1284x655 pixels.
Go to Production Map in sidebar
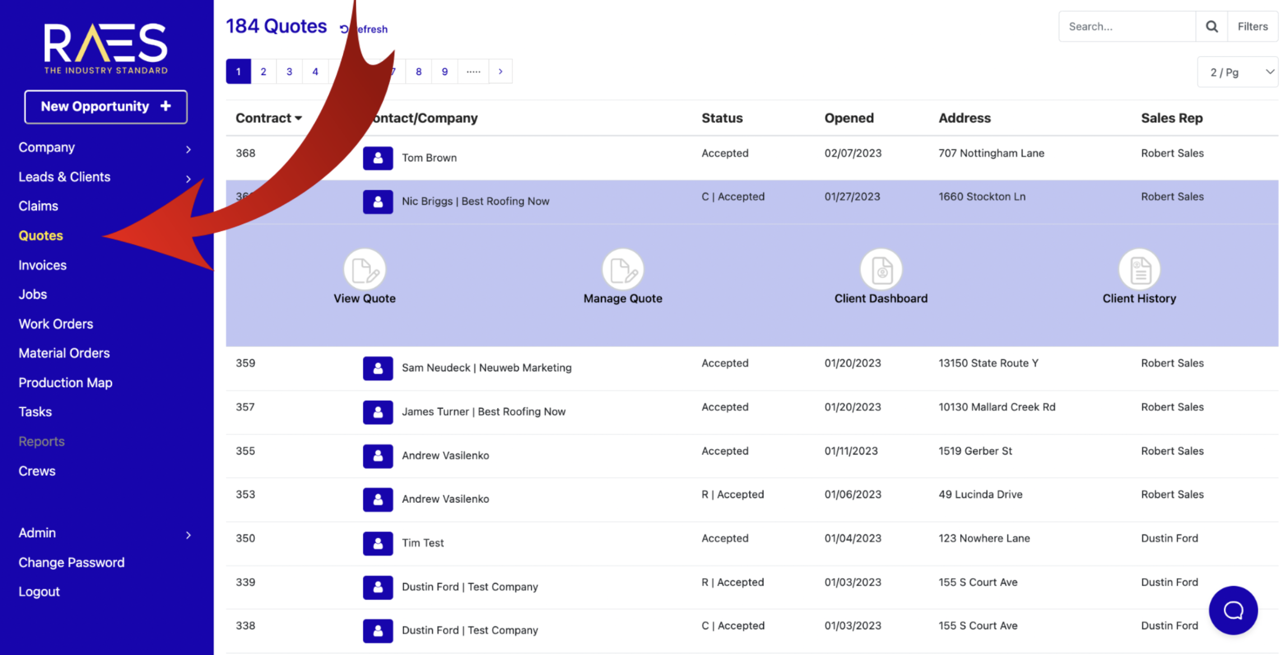tap(66, 383)
